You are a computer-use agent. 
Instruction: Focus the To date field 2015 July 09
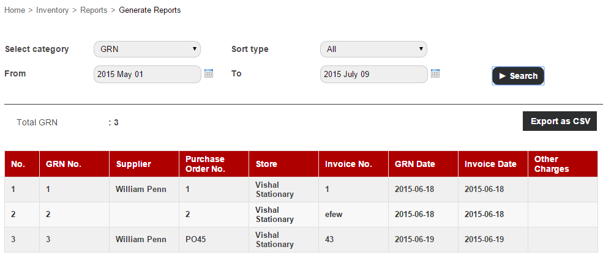point(374,74)
